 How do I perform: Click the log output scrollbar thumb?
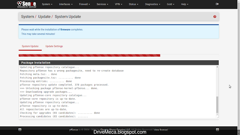pos(217,105)
